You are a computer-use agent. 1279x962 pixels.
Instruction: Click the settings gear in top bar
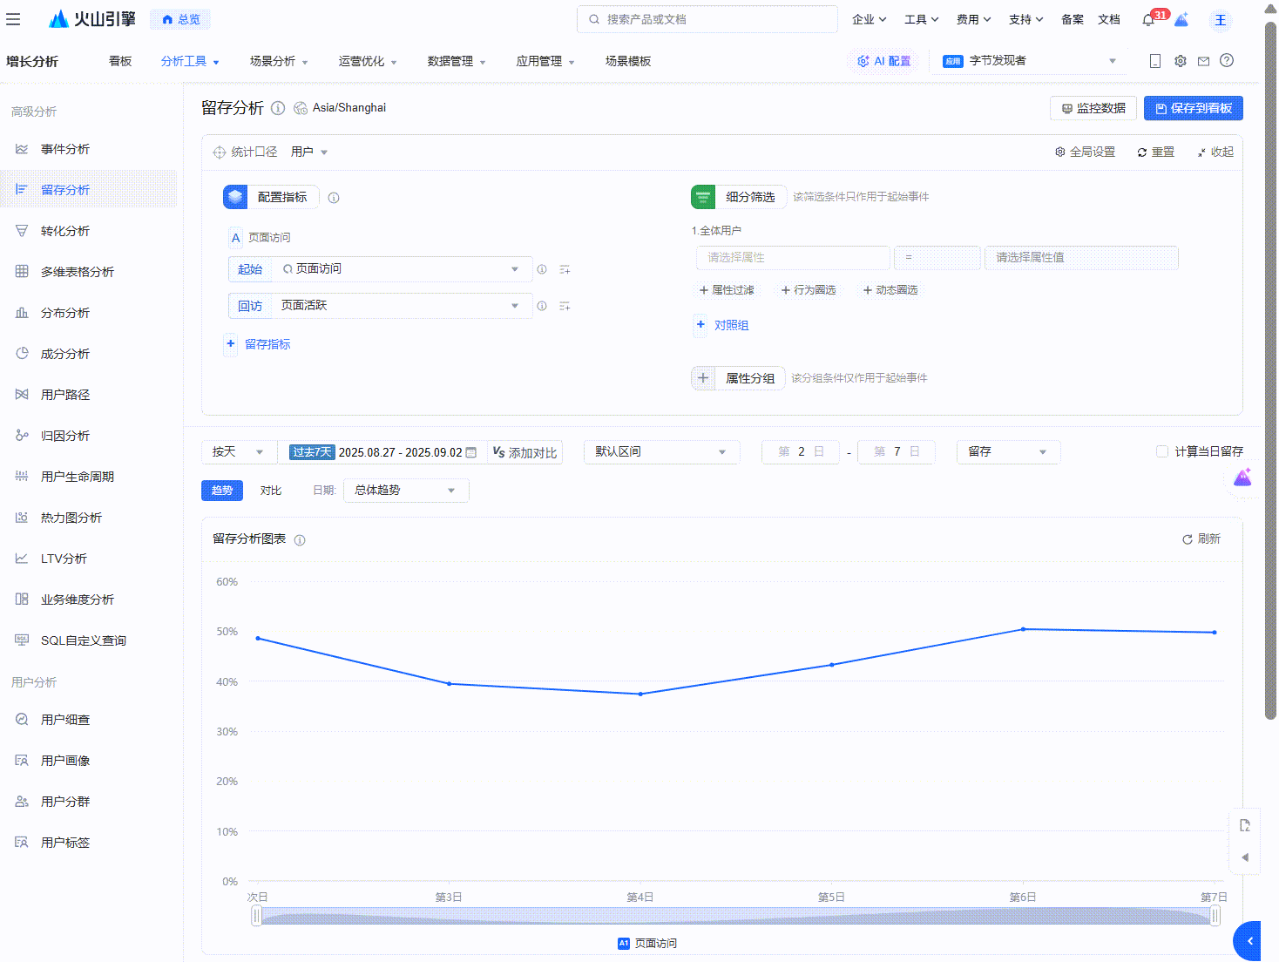[1180, 61]
